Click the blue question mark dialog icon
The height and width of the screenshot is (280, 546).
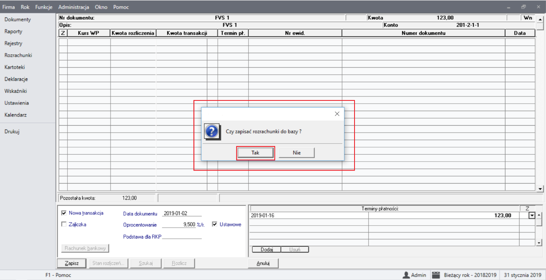coord(212,131)
